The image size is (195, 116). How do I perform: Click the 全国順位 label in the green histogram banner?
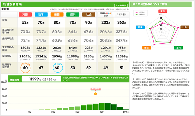coord(14,80)
